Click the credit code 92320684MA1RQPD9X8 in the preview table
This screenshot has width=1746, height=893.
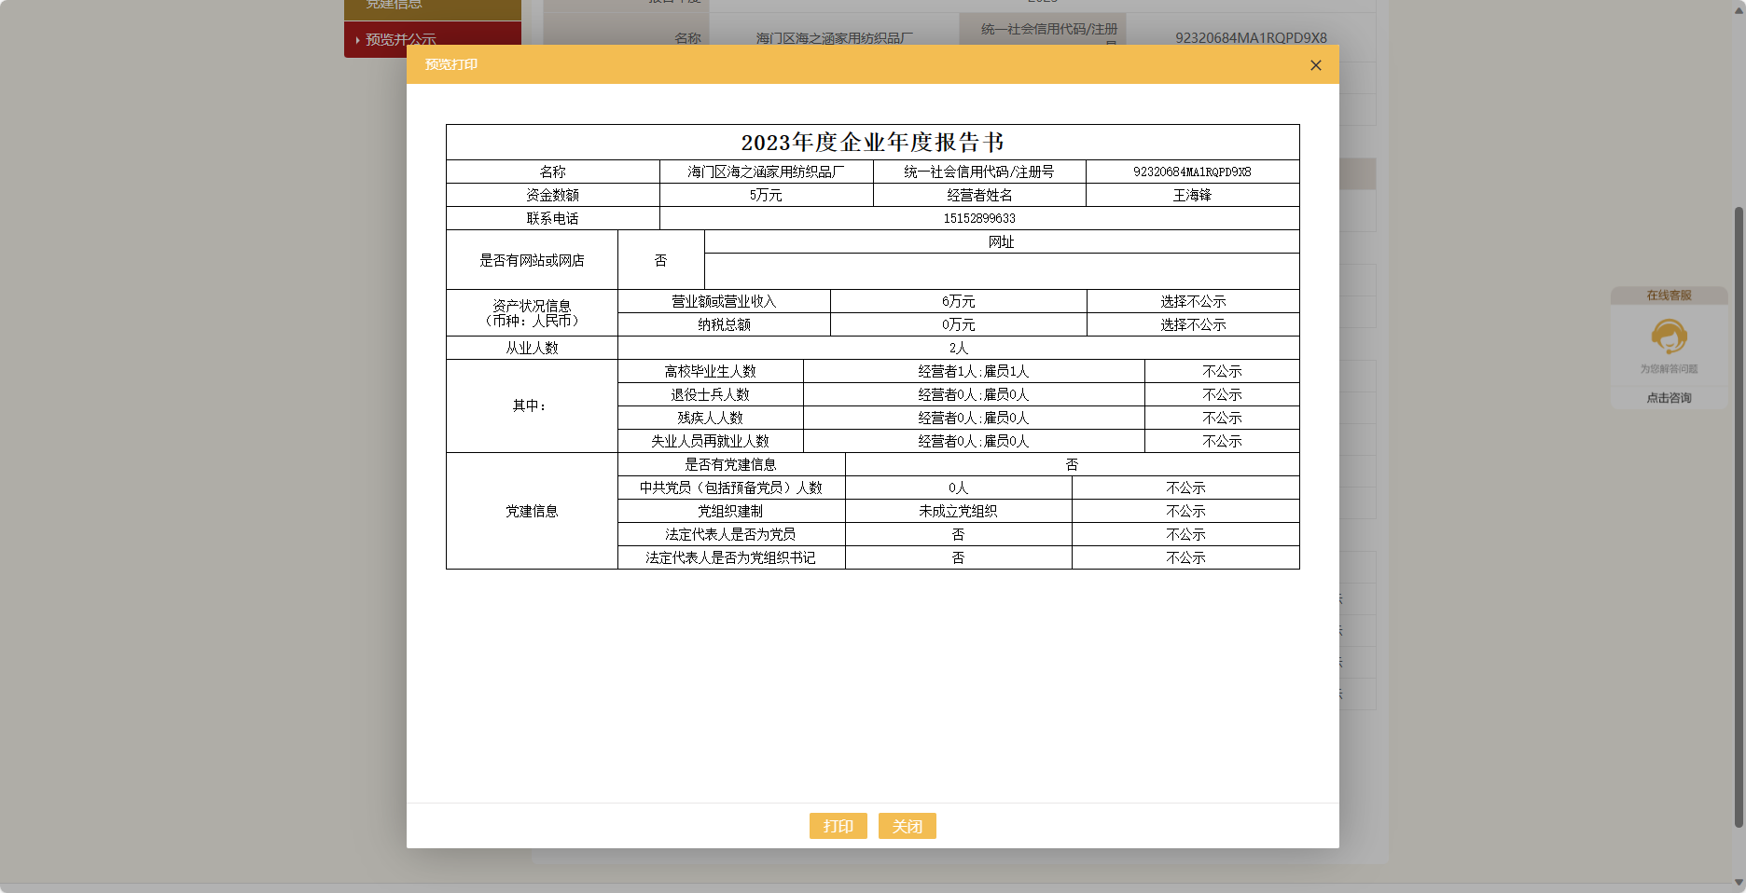click(1192, 172)
